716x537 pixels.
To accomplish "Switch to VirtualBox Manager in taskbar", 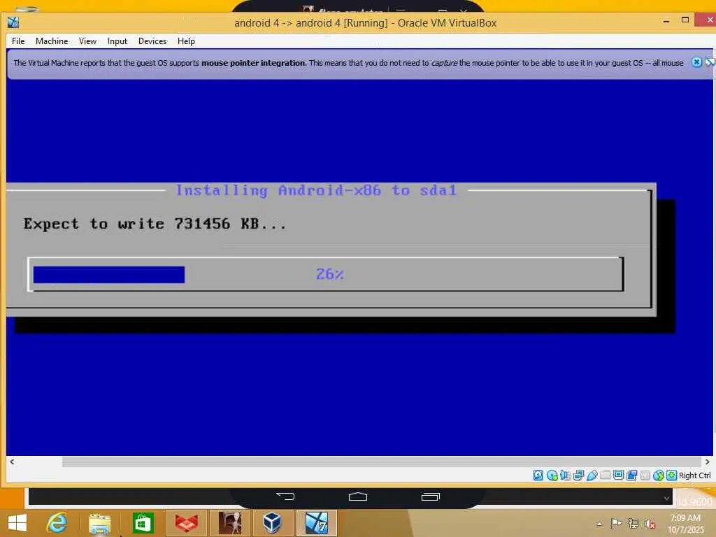I will (x=273, y=523).
